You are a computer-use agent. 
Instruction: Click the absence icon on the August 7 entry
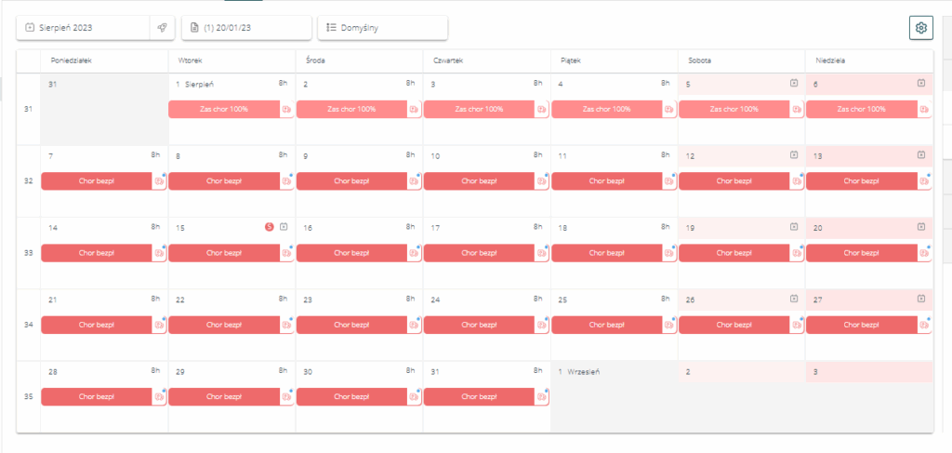click(159, 181)
